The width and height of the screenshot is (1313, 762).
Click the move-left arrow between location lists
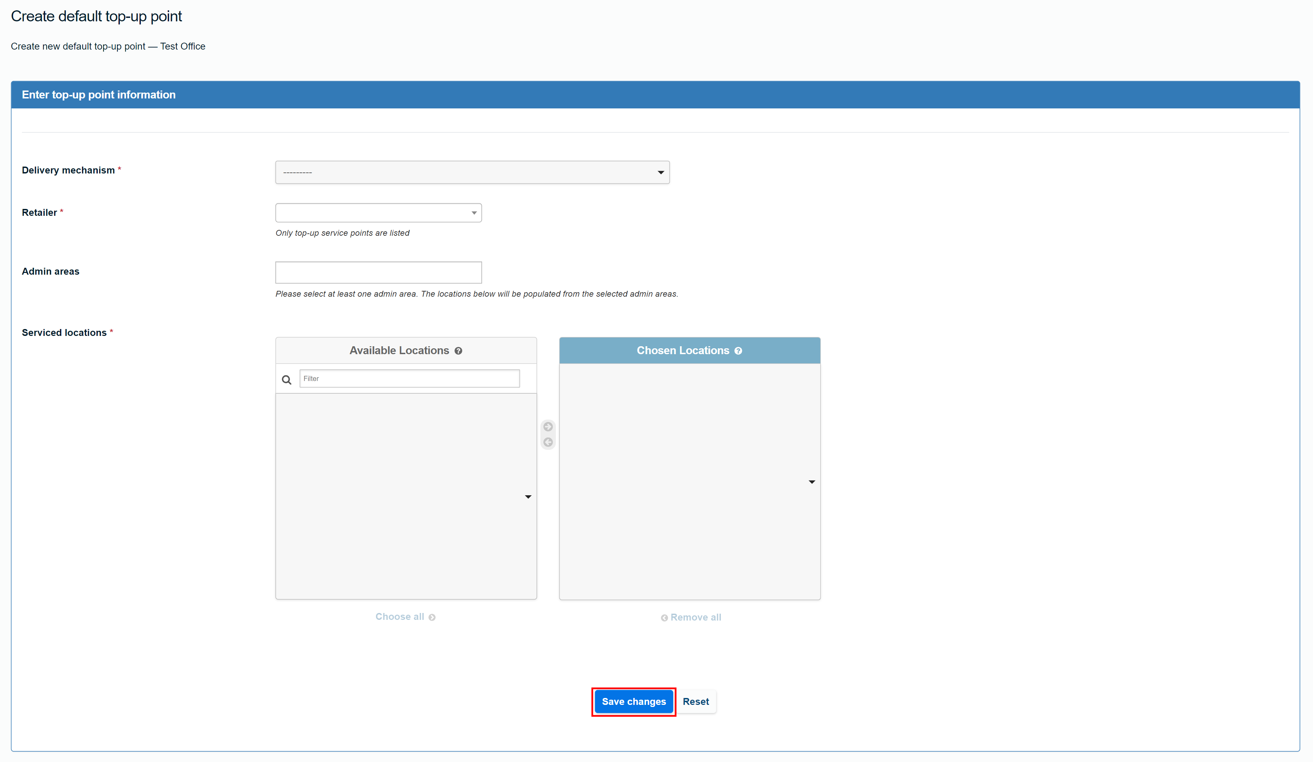[x=548, y=442]
